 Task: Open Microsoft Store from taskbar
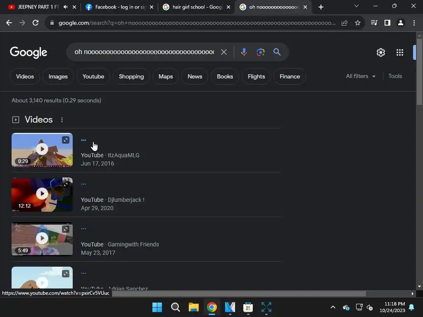pyautogui.click(x=248, y=307)
